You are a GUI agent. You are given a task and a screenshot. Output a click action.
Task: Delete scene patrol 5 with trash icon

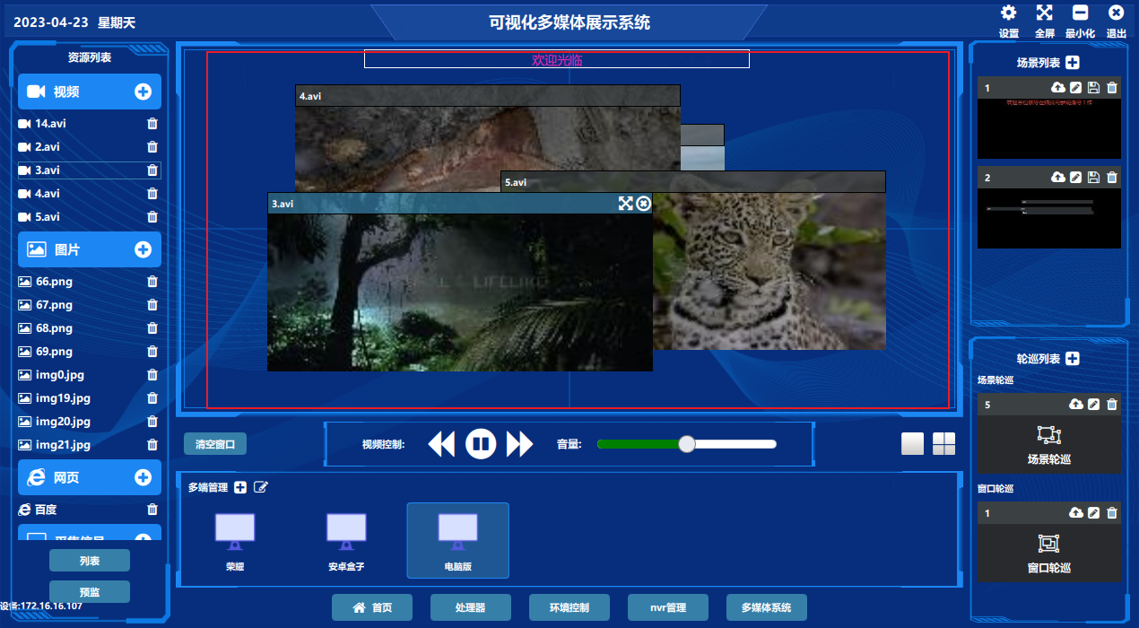tap(1112, 405)
